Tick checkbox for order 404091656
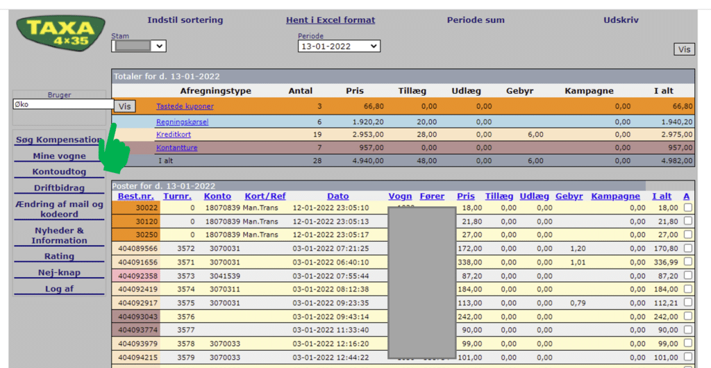This screenshot has height=368, width=711. 688,262
